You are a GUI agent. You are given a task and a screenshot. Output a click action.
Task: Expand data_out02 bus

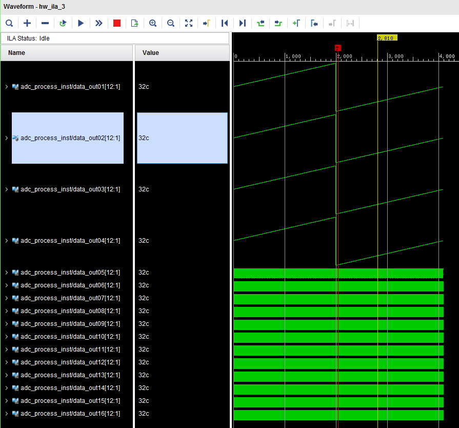click(7, 138)
